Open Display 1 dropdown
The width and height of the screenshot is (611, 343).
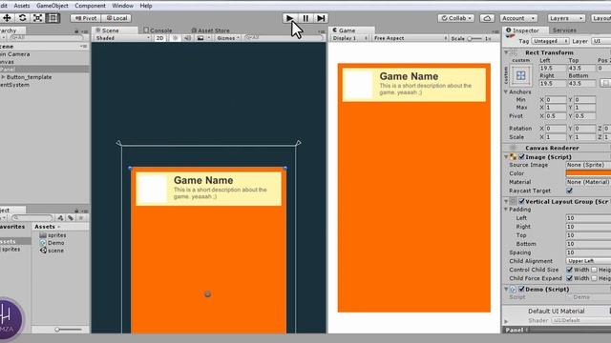[349, 38]
